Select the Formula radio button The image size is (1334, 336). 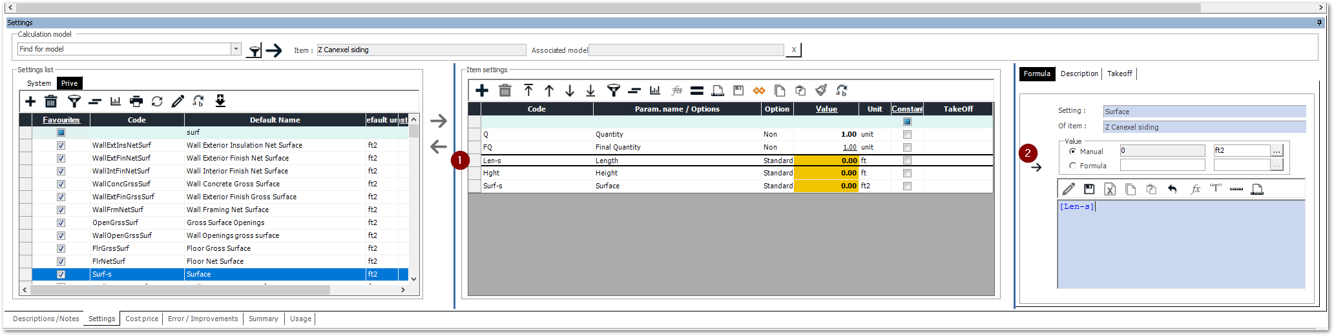pyautogui.click(x=1073, y=166)
